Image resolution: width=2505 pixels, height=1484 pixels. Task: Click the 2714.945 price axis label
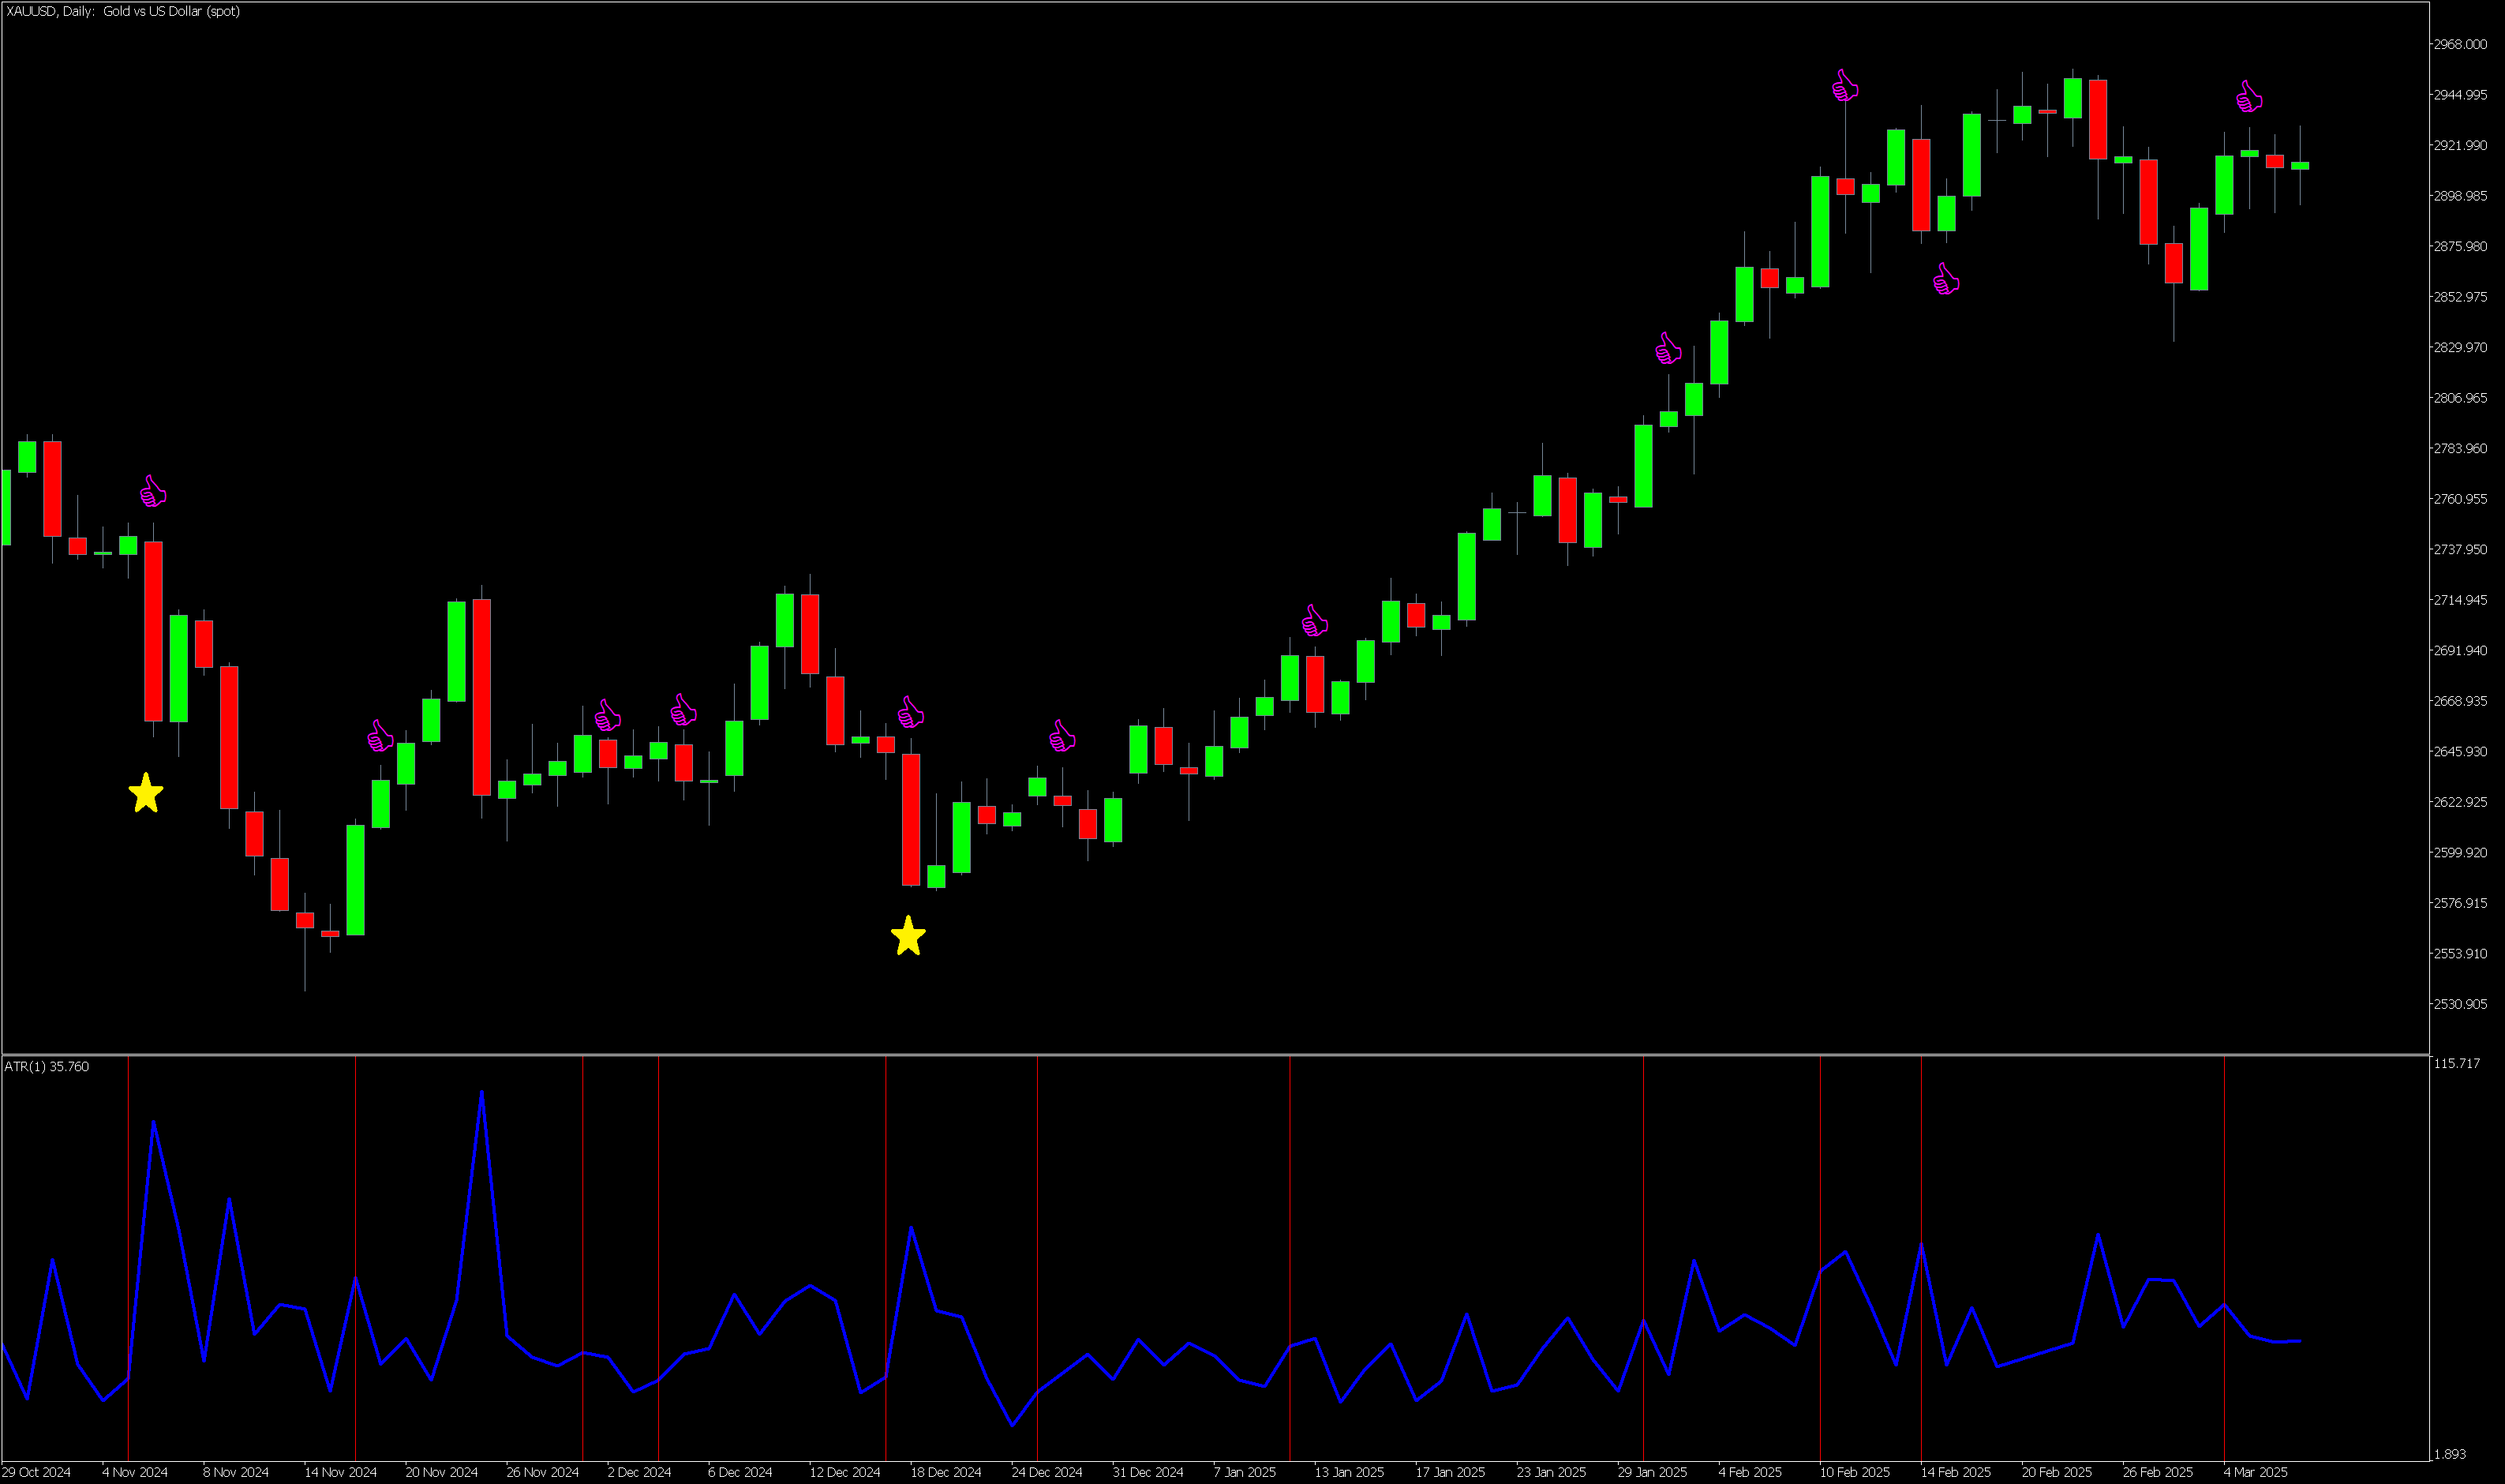pos(2461,600)
